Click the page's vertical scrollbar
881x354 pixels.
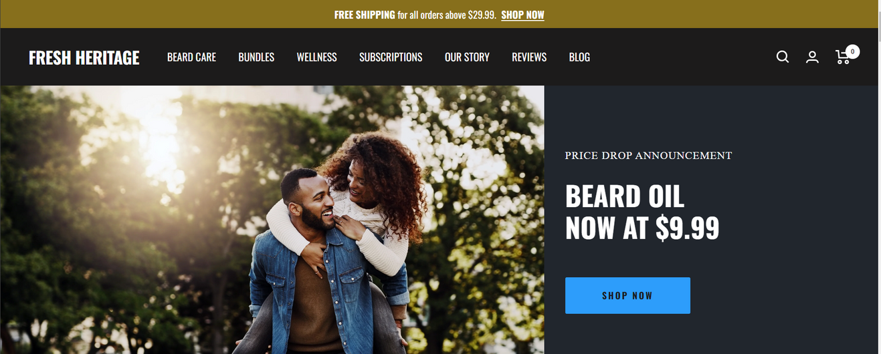(x=879, y=177)
